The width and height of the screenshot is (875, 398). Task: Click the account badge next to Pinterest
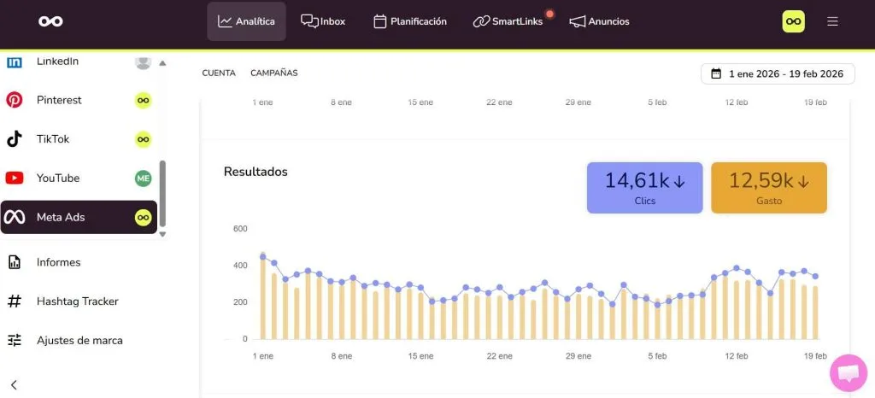(x=143, y=100)
